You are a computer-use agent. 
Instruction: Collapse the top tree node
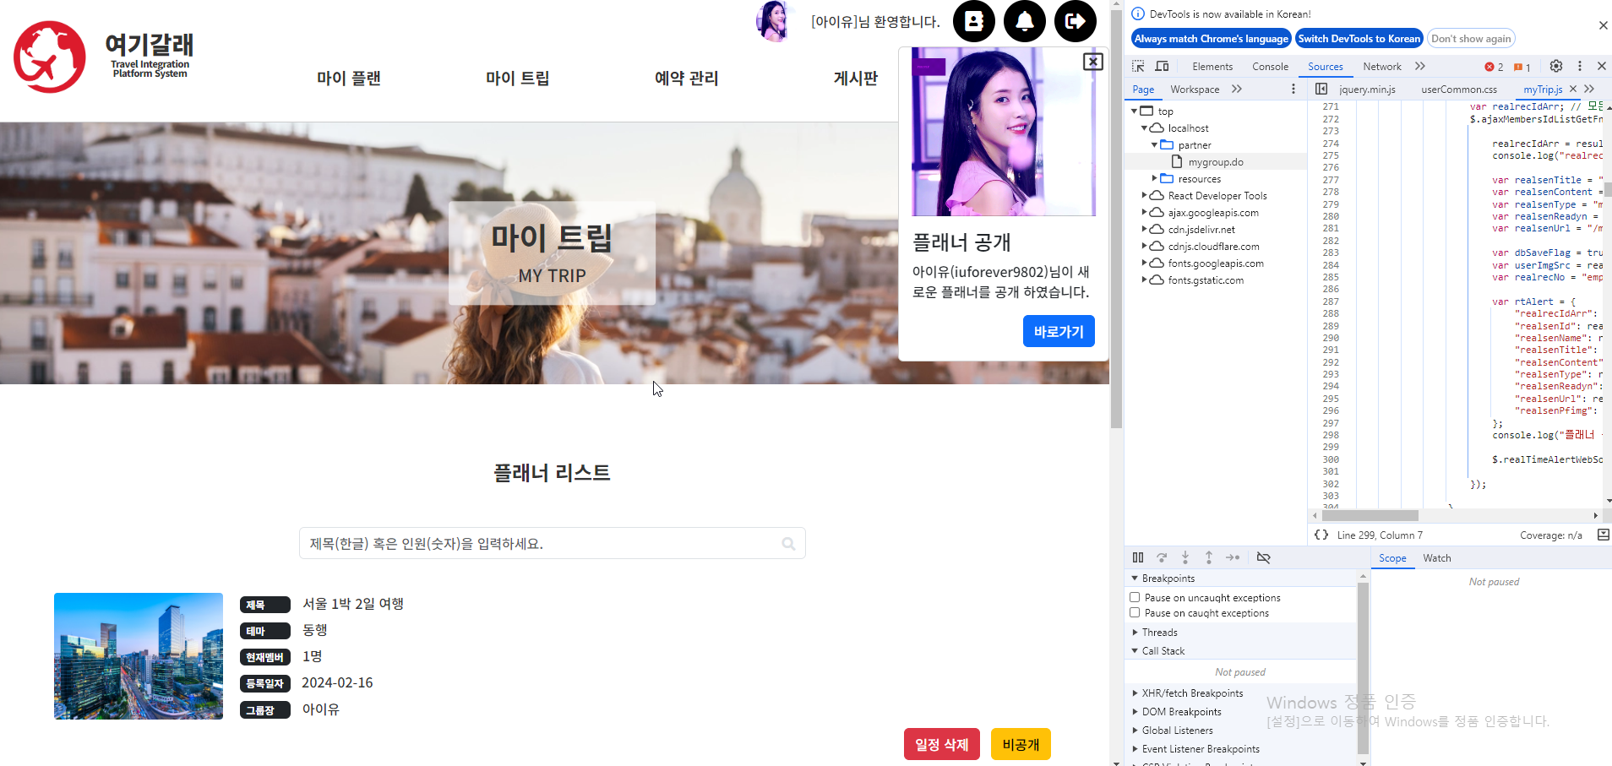point(1135,111)
